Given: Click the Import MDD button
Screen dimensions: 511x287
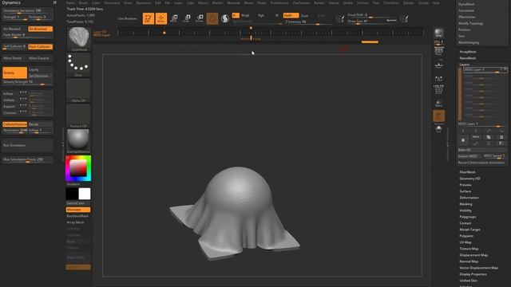Looking at the screenshot, I should pyautogui.click(x=469, y=156).
